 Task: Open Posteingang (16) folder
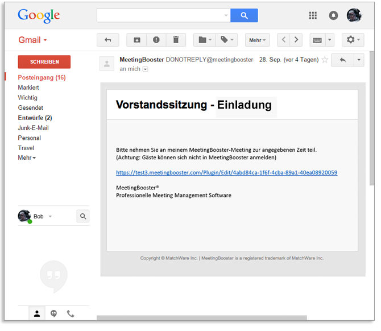42,77
